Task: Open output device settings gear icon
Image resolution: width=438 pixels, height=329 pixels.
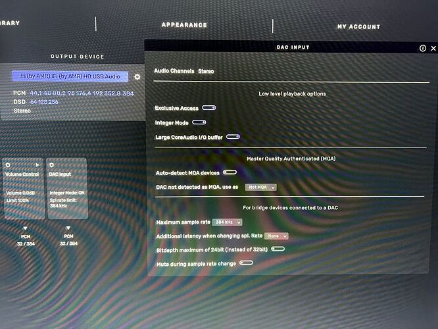Action: [x=137, y=76]
